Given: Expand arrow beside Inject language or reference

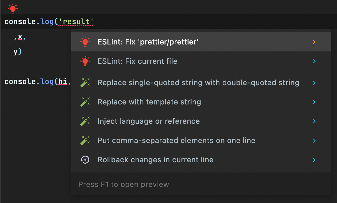Looking at the screenshot, I should coord(314,121).
